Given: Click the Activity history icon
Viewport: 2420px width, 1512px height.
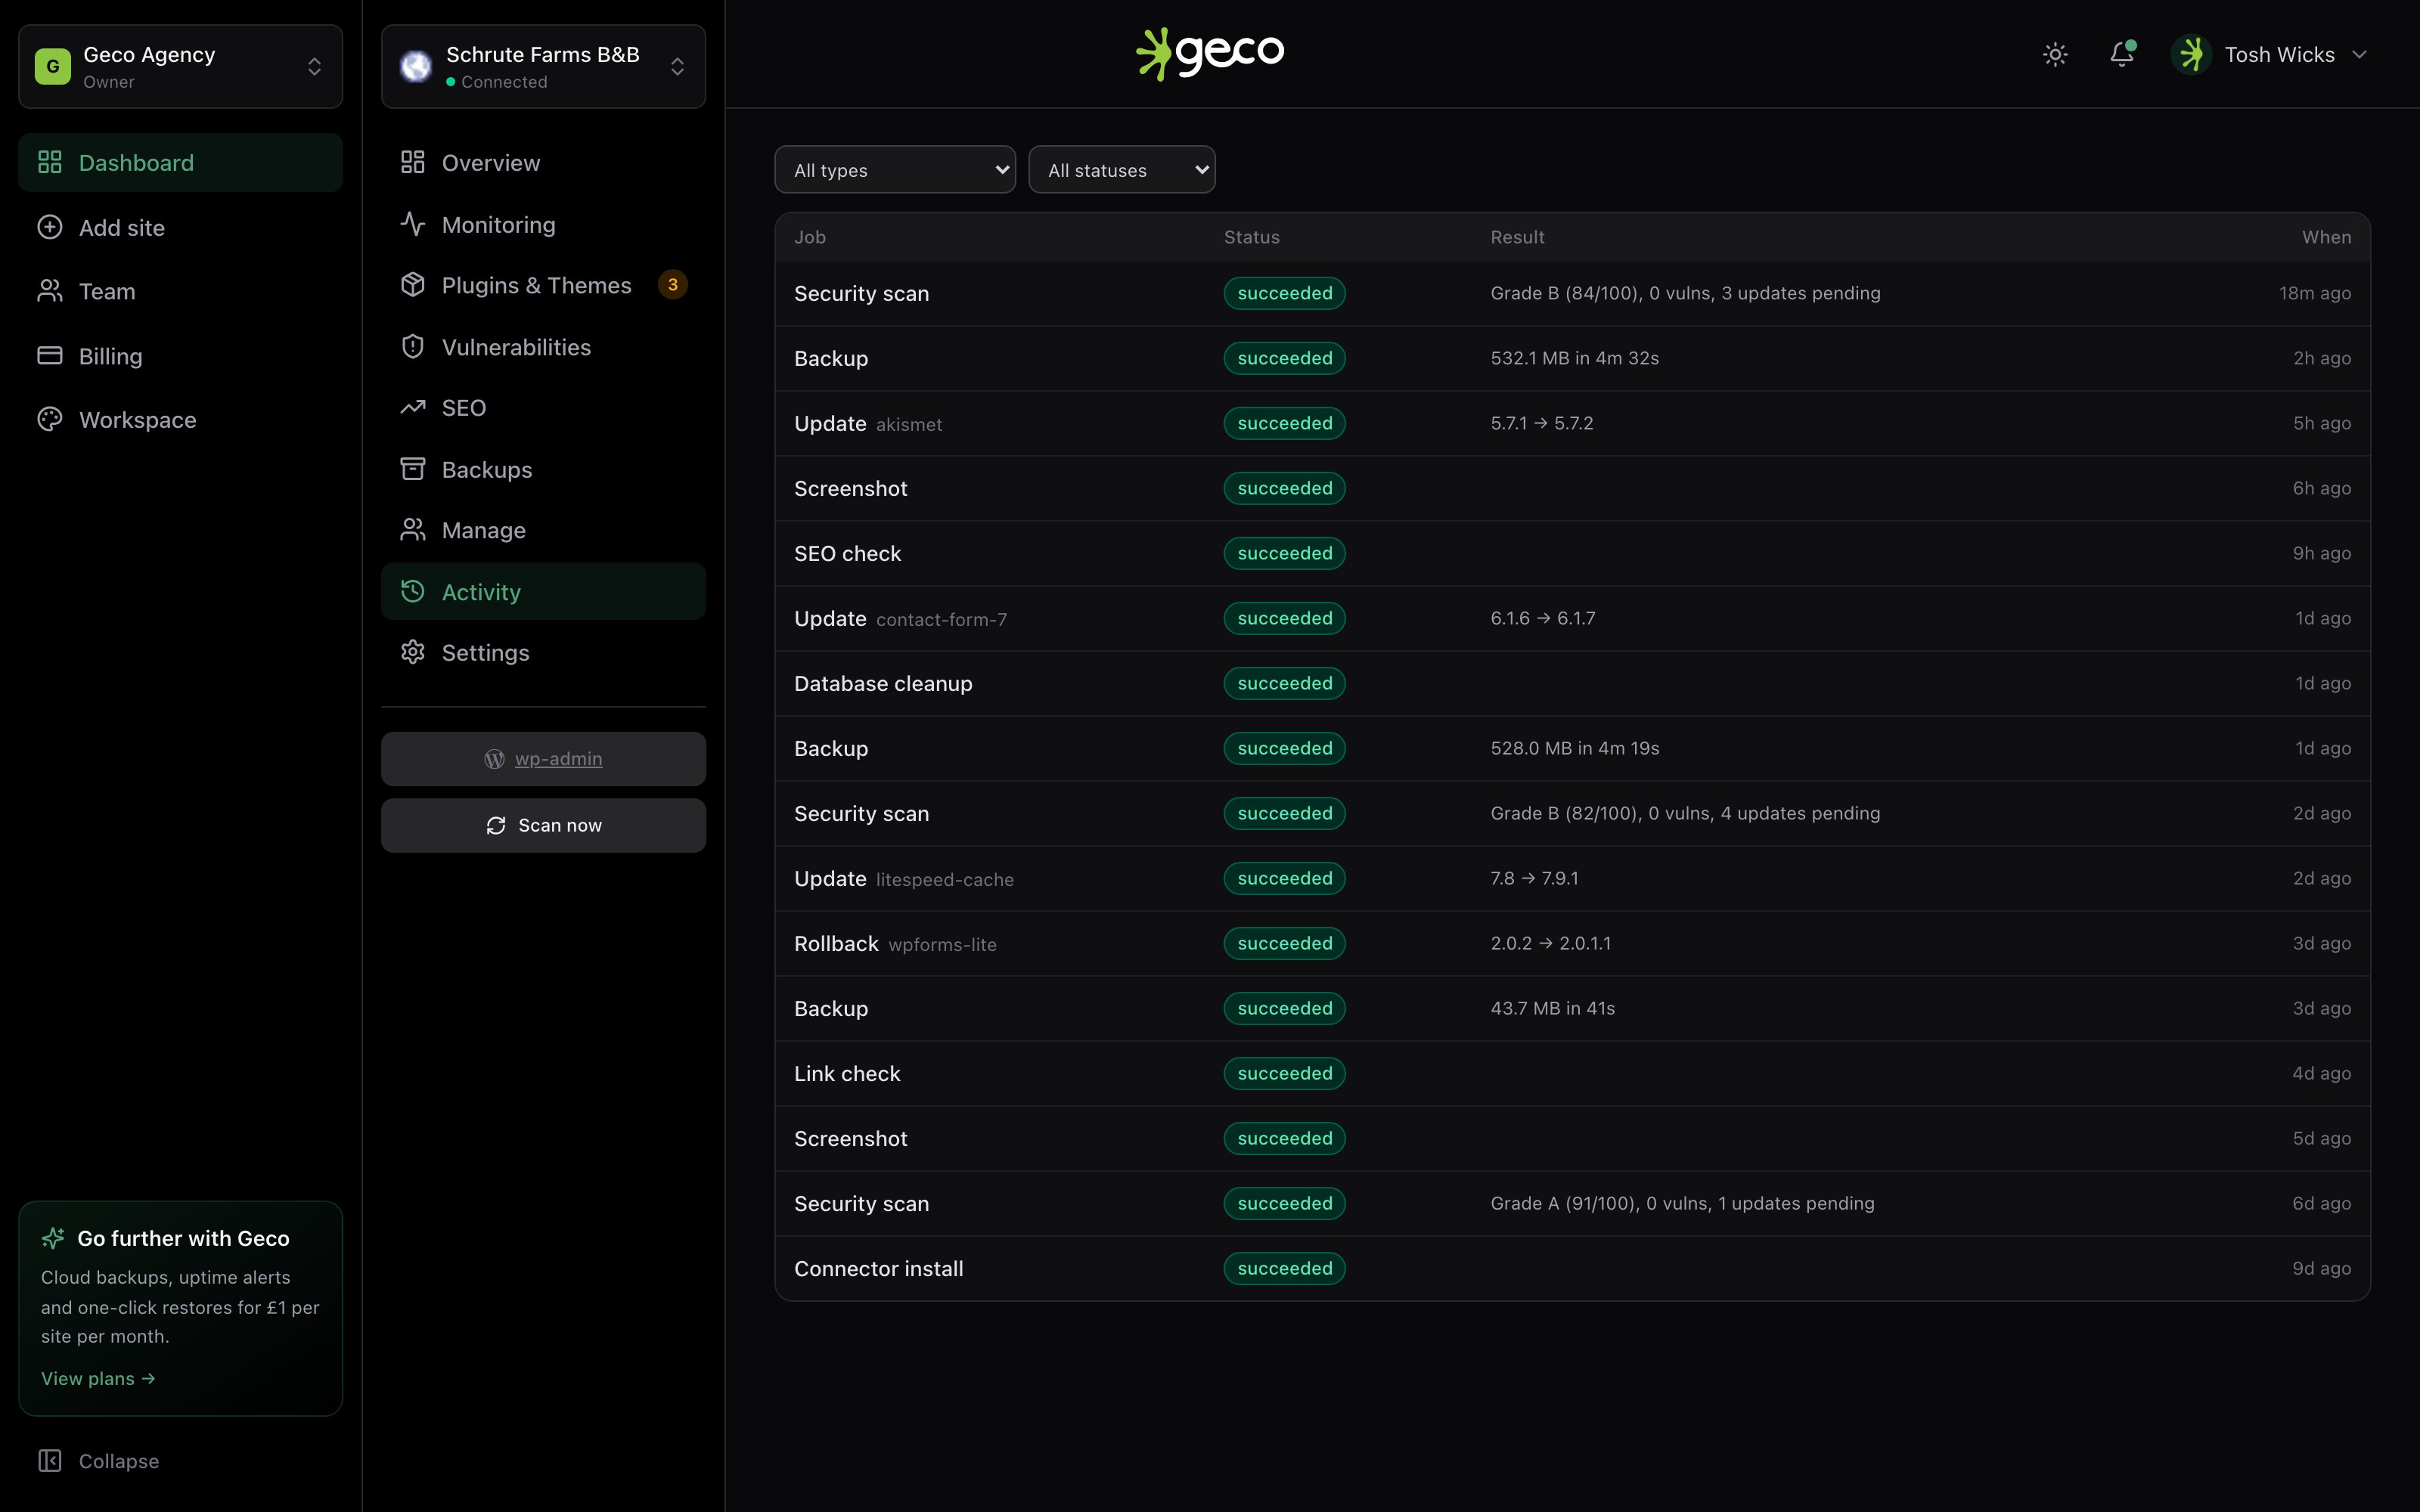Looking at the screenshot, I should click(413, 591).
